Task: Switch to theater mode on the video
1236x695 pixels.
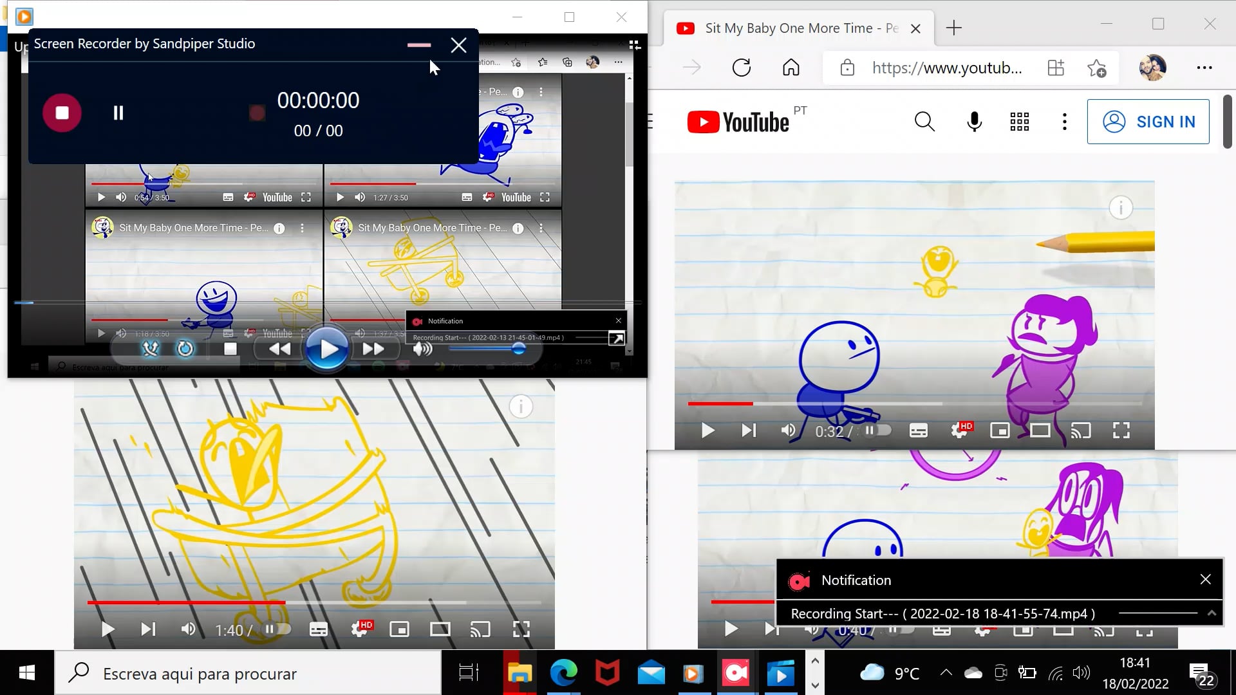Action: (x=1041, y=431)
